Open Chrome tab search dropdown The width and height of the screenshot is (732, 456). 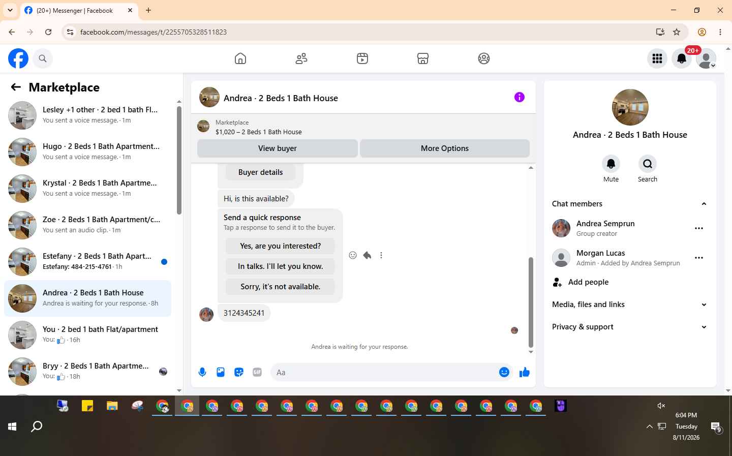pos(10,10)
